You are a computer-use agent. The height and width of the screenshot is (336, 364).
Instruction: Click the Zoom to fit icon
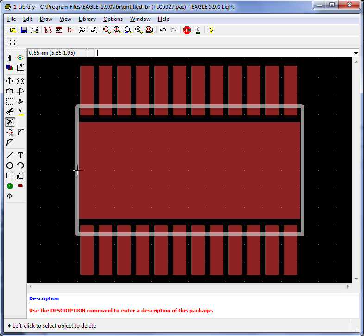(x=107, y=30)
